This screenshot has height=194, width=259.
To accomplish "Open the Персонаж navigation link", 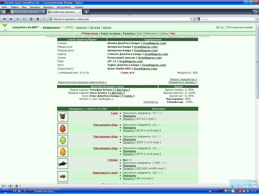I will pos(91,33).
